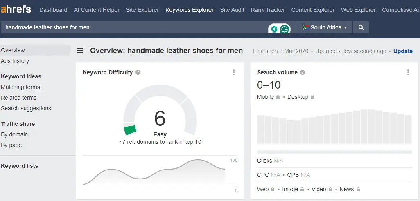Open Traffic share By page
Screen dimensions: 420x201
(11, 145)
